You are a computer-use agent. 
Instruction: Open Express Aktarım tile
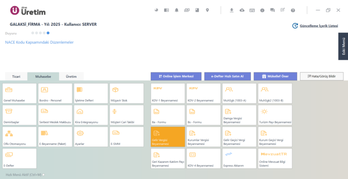point(239,159)
